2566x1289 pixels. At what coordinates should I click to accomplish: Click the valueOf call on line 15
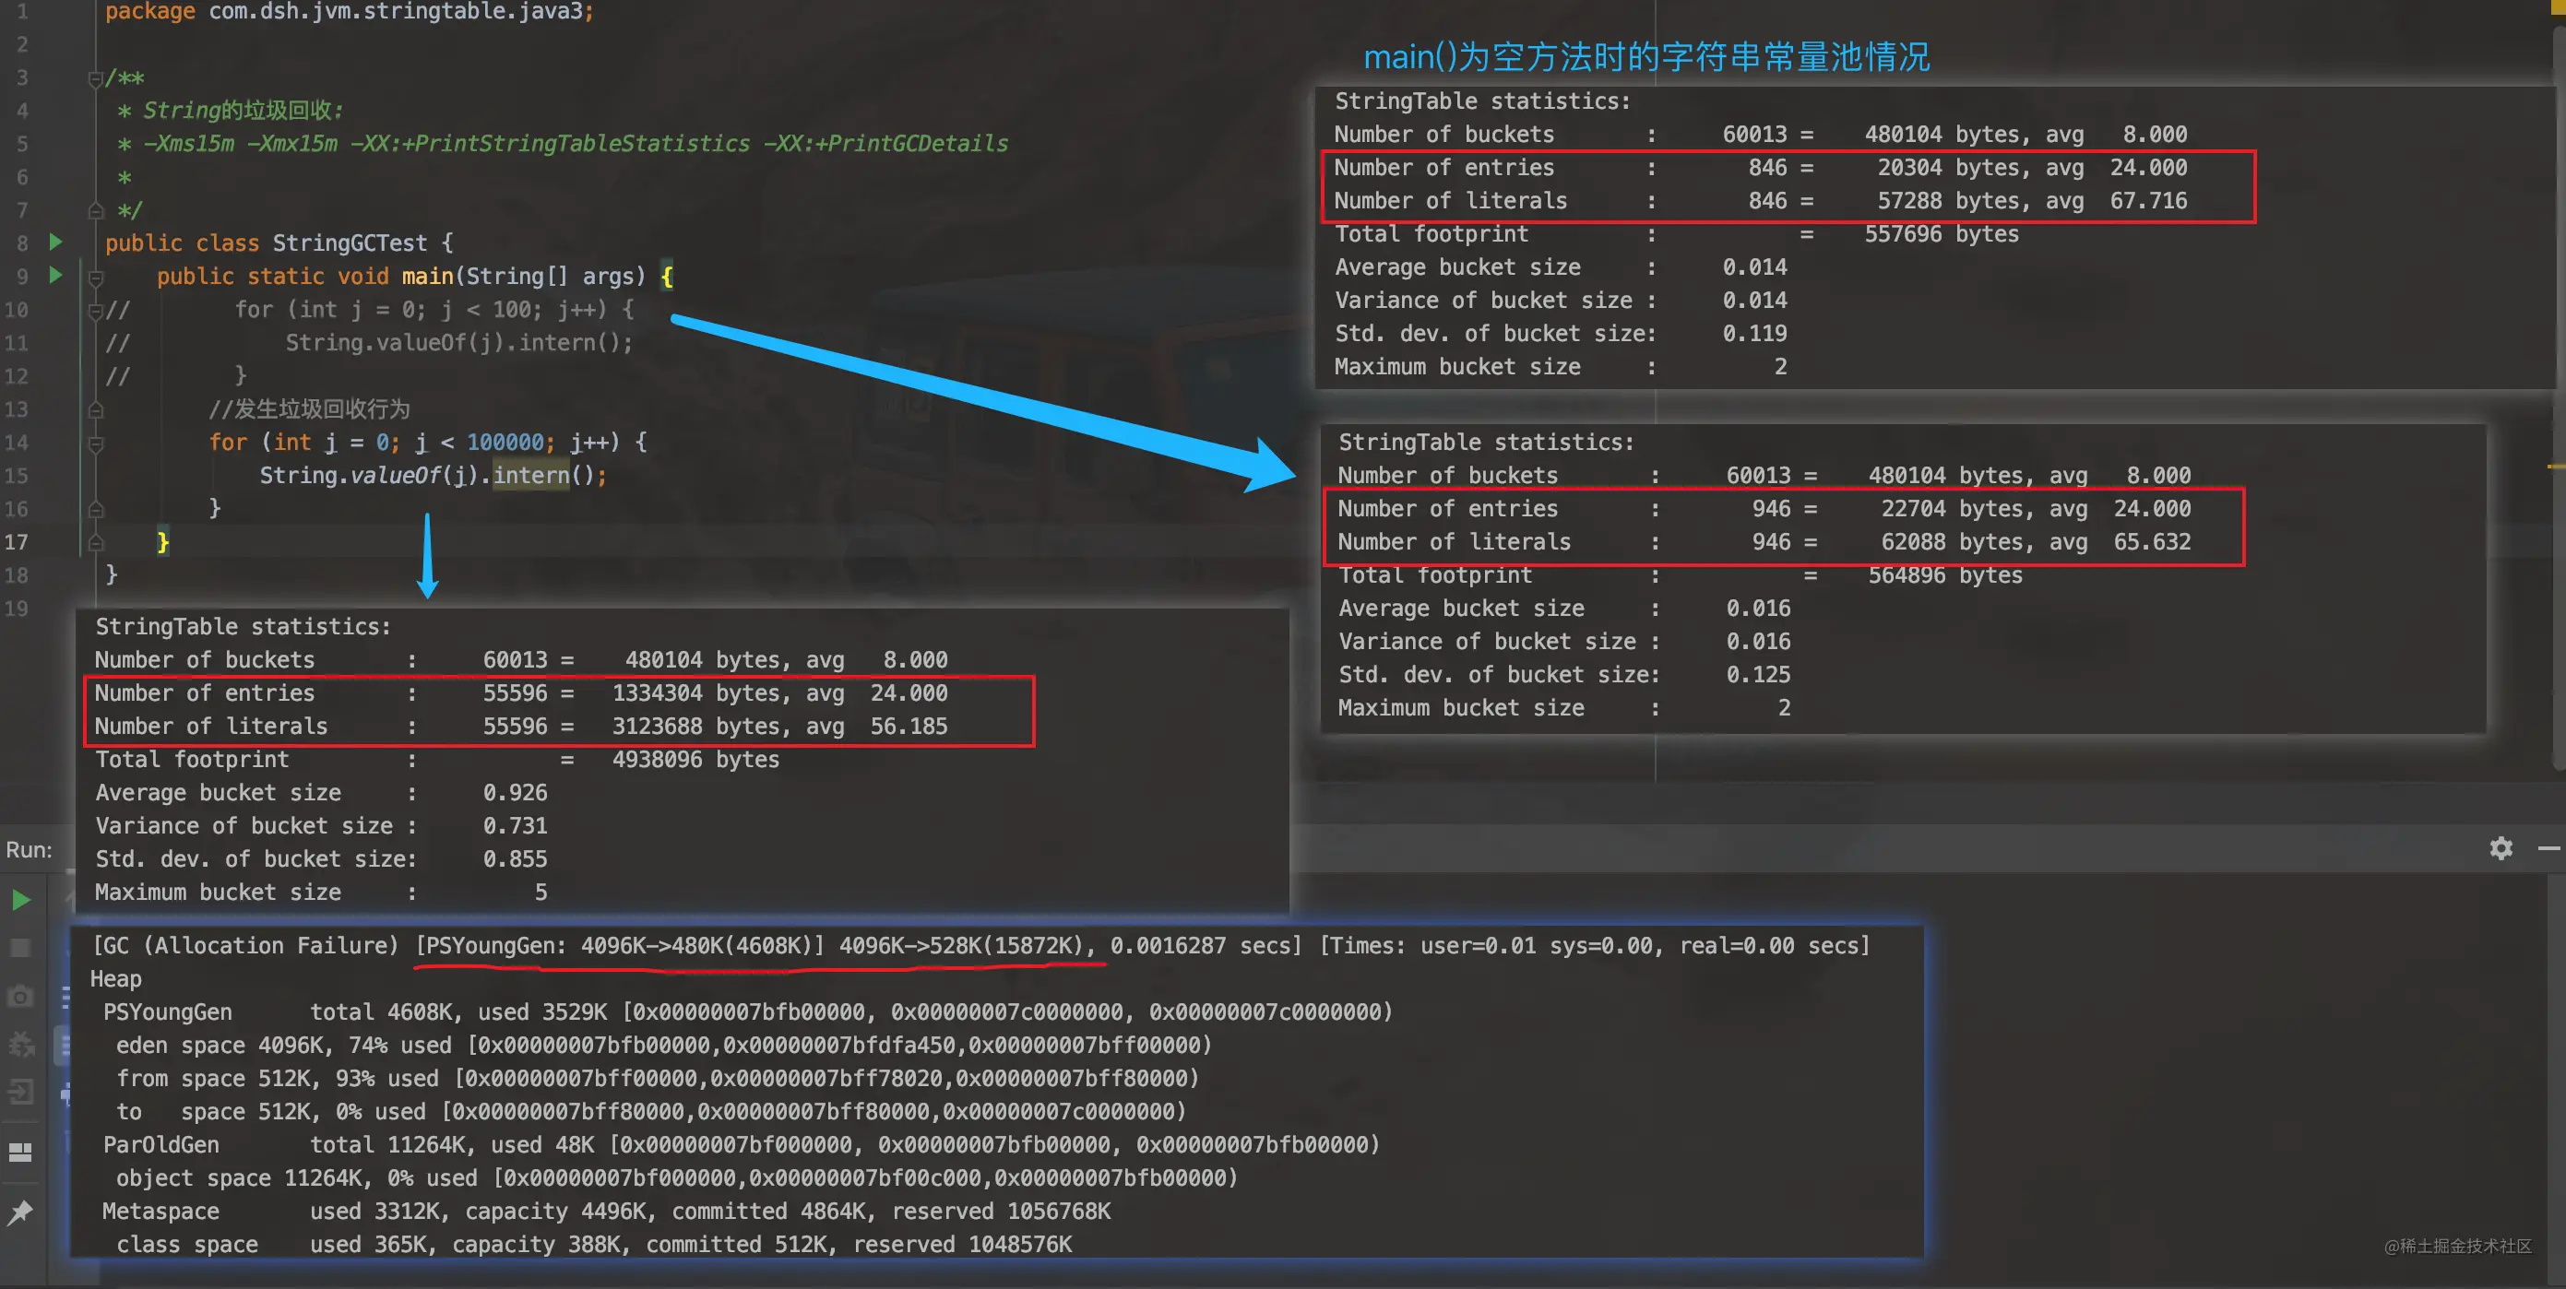point(395,475)
